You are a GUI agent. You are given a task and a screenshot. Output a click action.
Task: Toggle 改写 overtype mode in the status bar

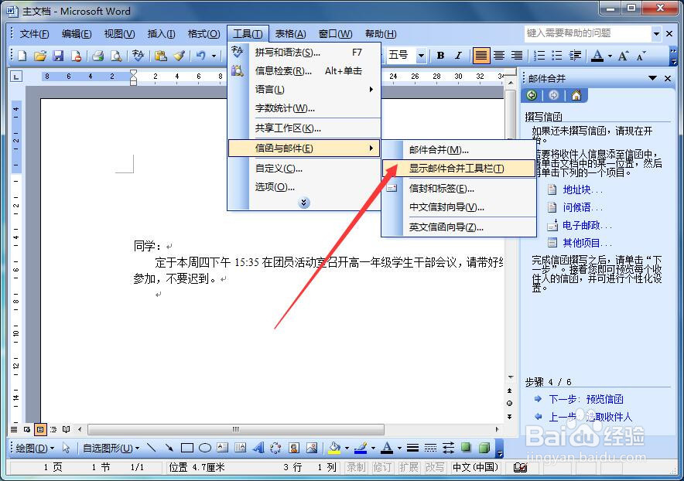(435, 468)
